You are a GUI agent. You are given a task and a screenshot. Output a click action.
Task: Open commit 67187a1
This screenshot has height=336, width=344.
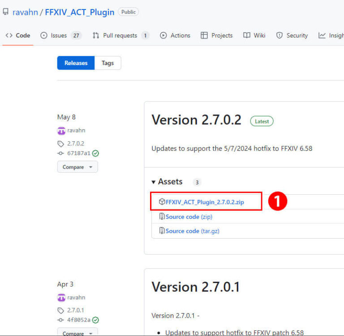[78, 153]
